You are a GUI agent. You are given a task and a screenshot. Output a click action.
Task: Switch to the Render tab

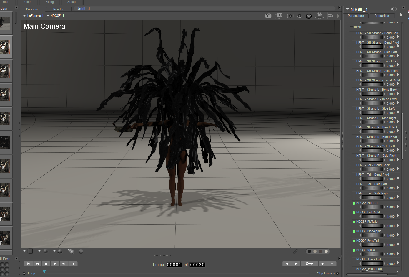(x=58, y=9)
